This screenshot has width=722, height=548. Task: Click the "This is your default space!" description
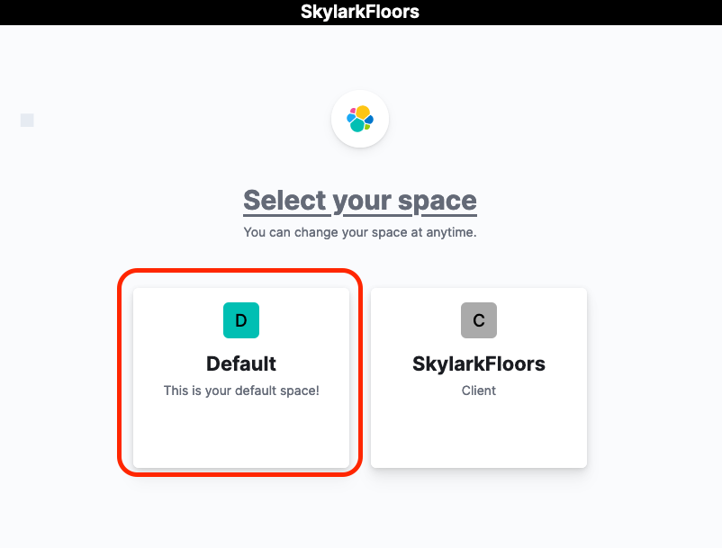tap(240, 391)
